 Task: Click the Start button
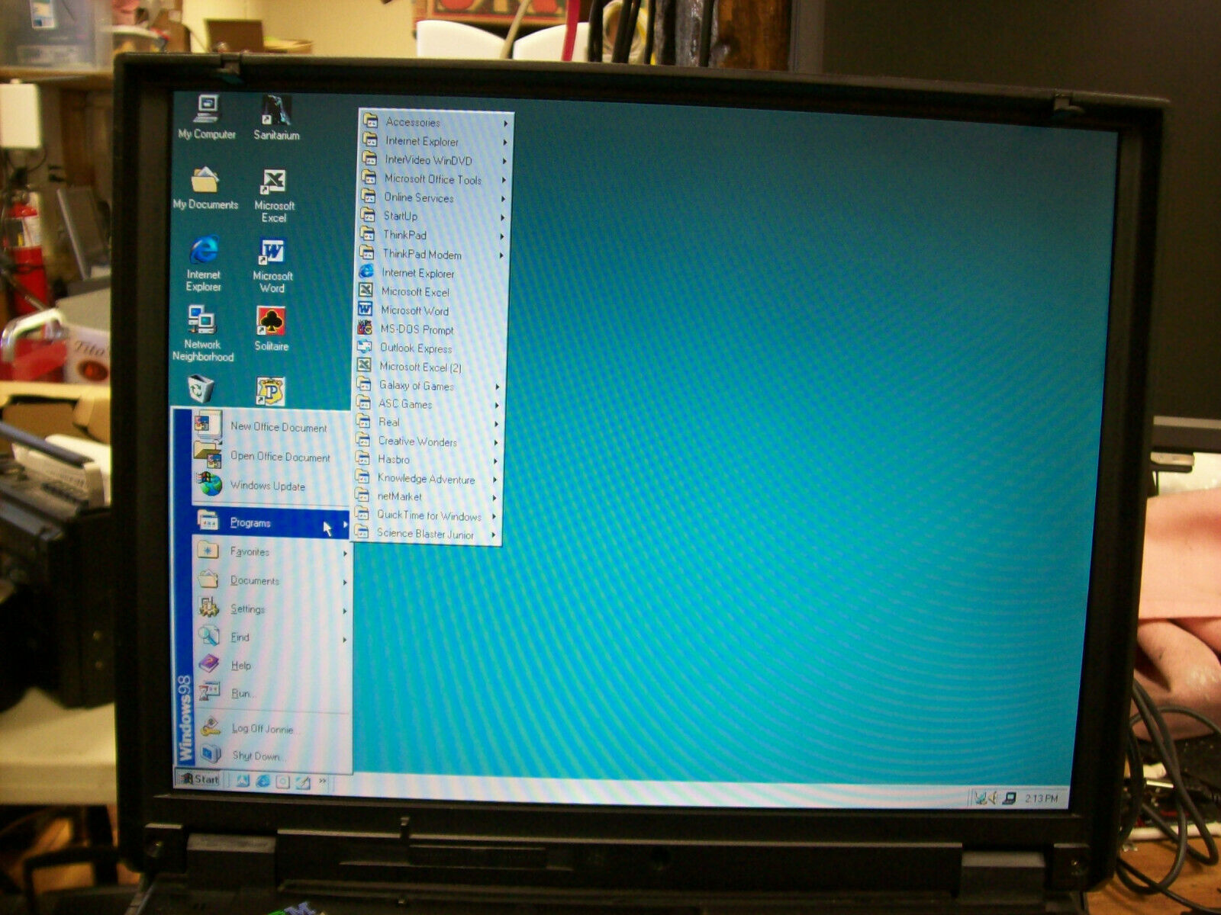[199, 779]
